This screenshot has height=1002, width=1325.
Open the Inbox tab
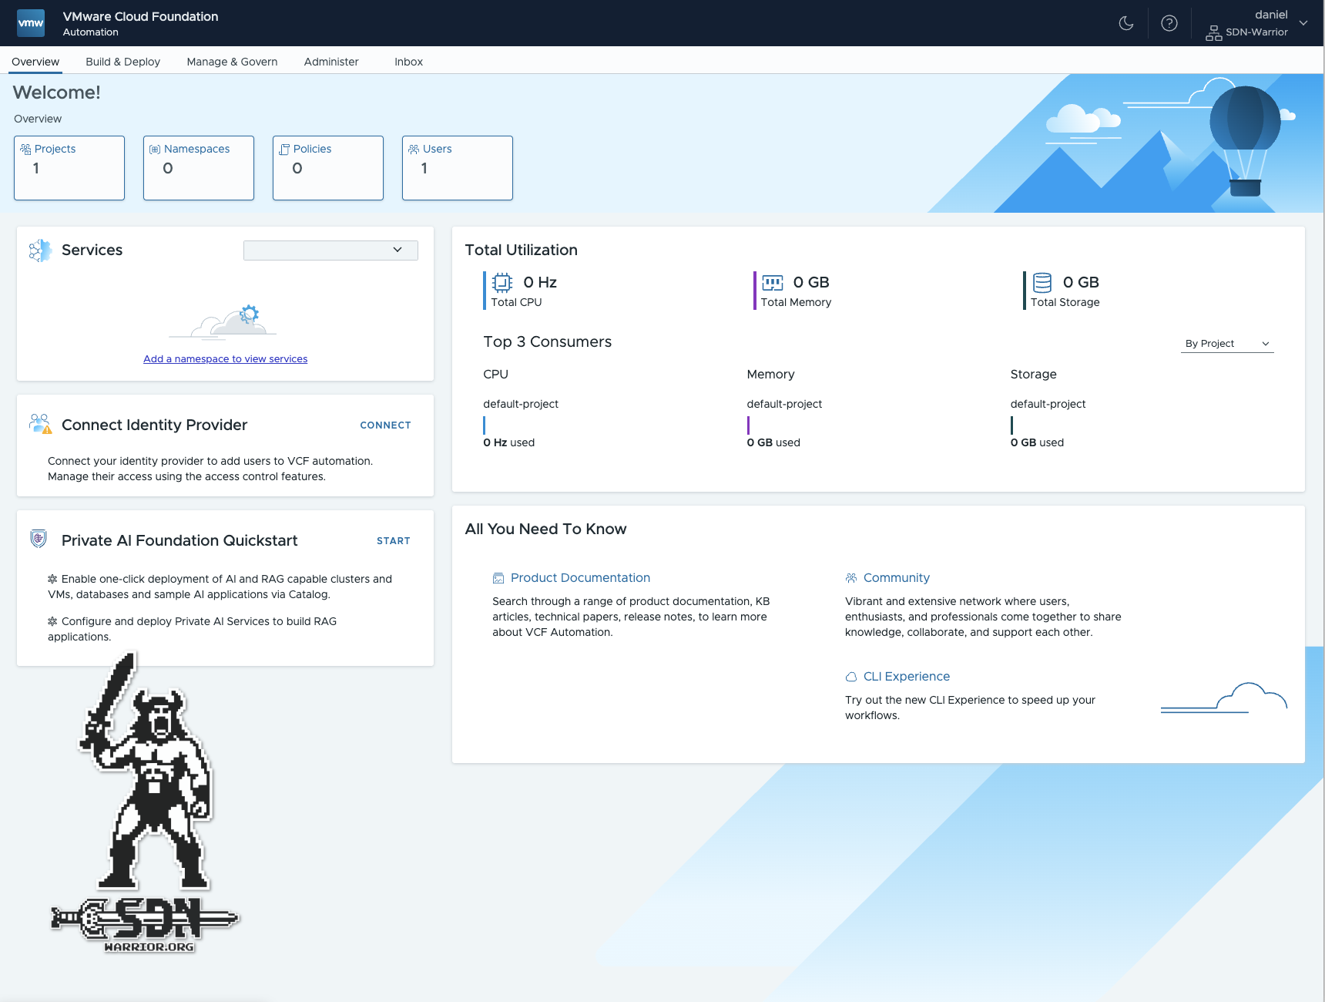408,62
